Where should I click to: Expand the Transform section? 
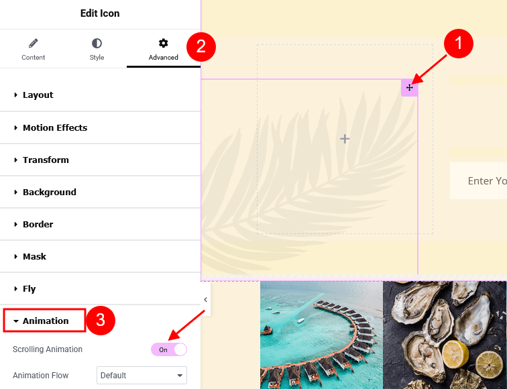tap(100, 160)
